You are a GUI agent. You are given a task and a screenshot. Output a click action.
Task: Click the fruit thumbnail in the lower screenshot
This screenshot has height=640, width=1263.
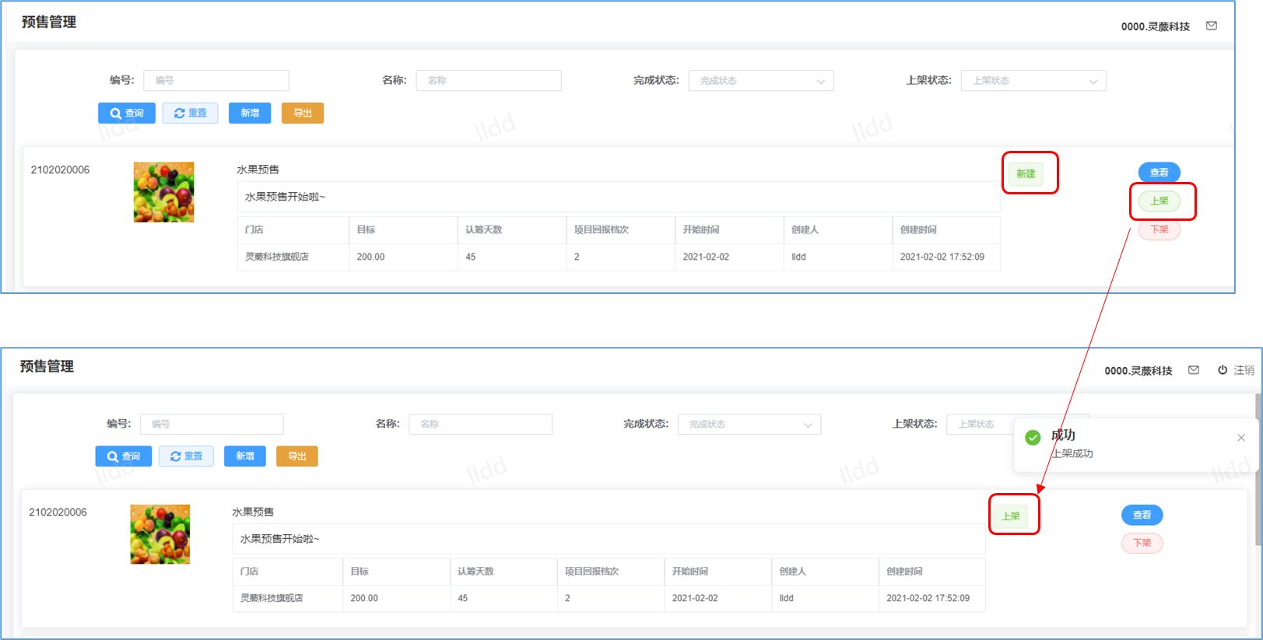pos(160,534)
